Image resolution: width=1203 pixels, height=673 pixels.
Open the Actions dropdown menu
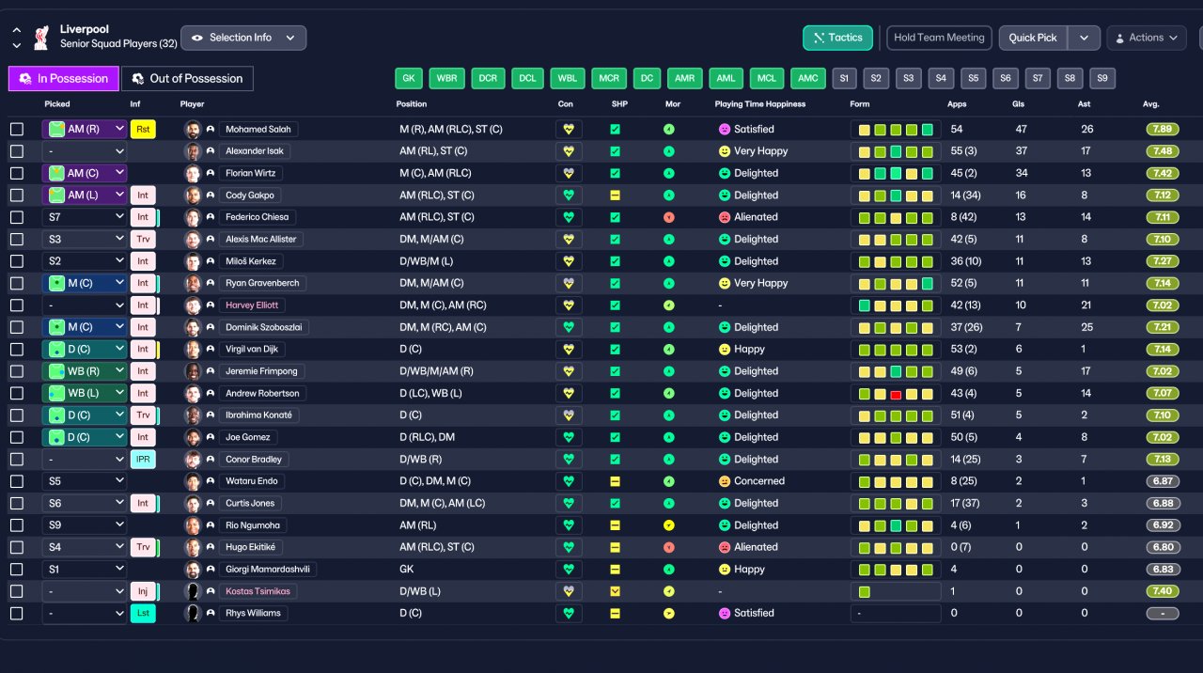coord(1147,38)
